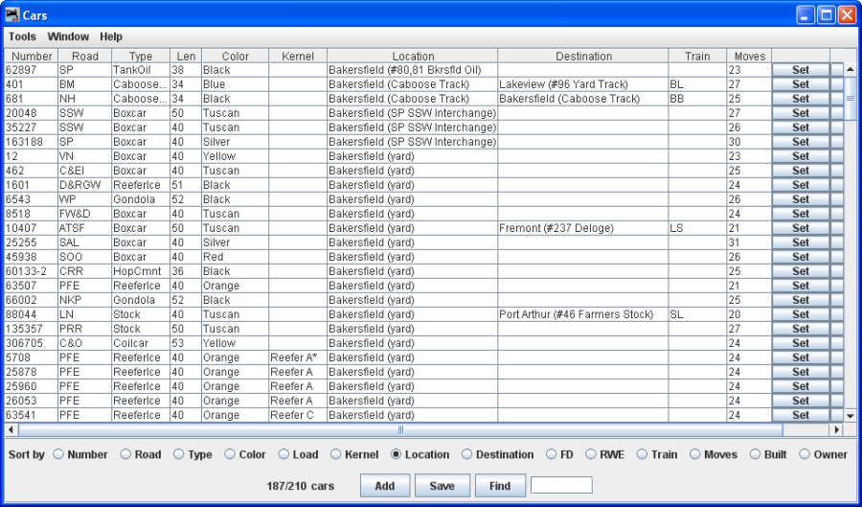Select the Number sort radio button

coord(58,454)
